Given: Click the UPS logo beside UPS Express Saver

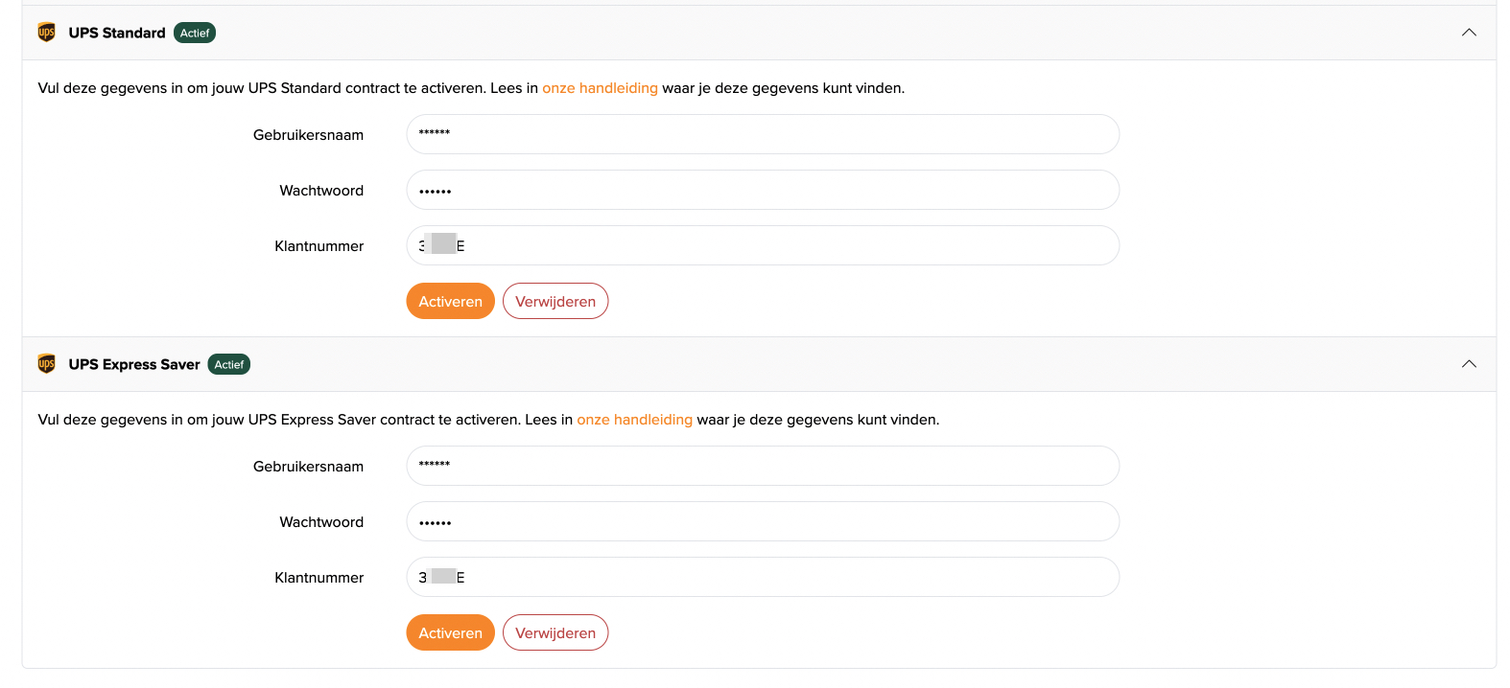Looking at the screenshot, I should pos(46,364).
